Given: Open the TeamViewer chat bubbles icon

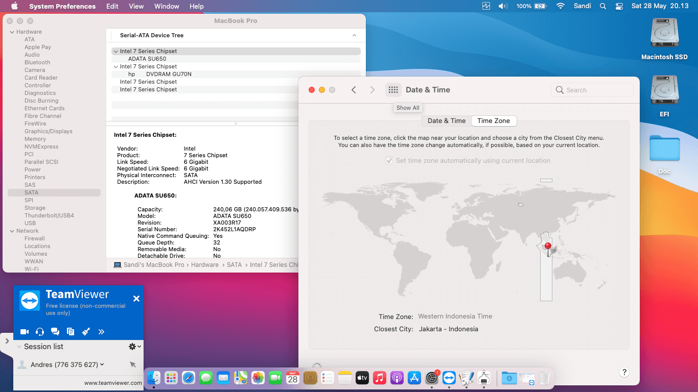Looking at the screenshot, I should pyautogui.click(x=55, y=332).
